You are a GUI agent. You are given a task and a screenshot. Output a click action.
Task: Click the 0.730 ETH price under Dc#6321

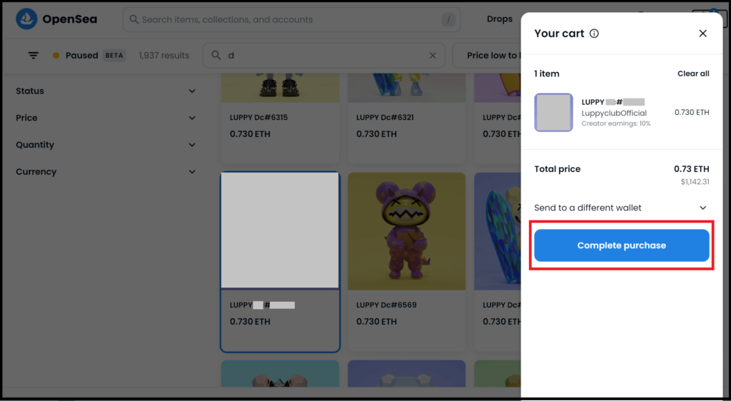click(376, 134)
